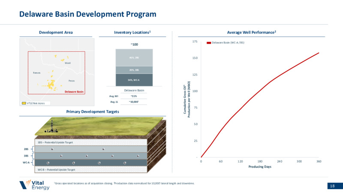Viewport: 343px width, 193px height.
Task: Click 'Delaware Basin' label beneath the stacked bar
Action: point(134,90)
